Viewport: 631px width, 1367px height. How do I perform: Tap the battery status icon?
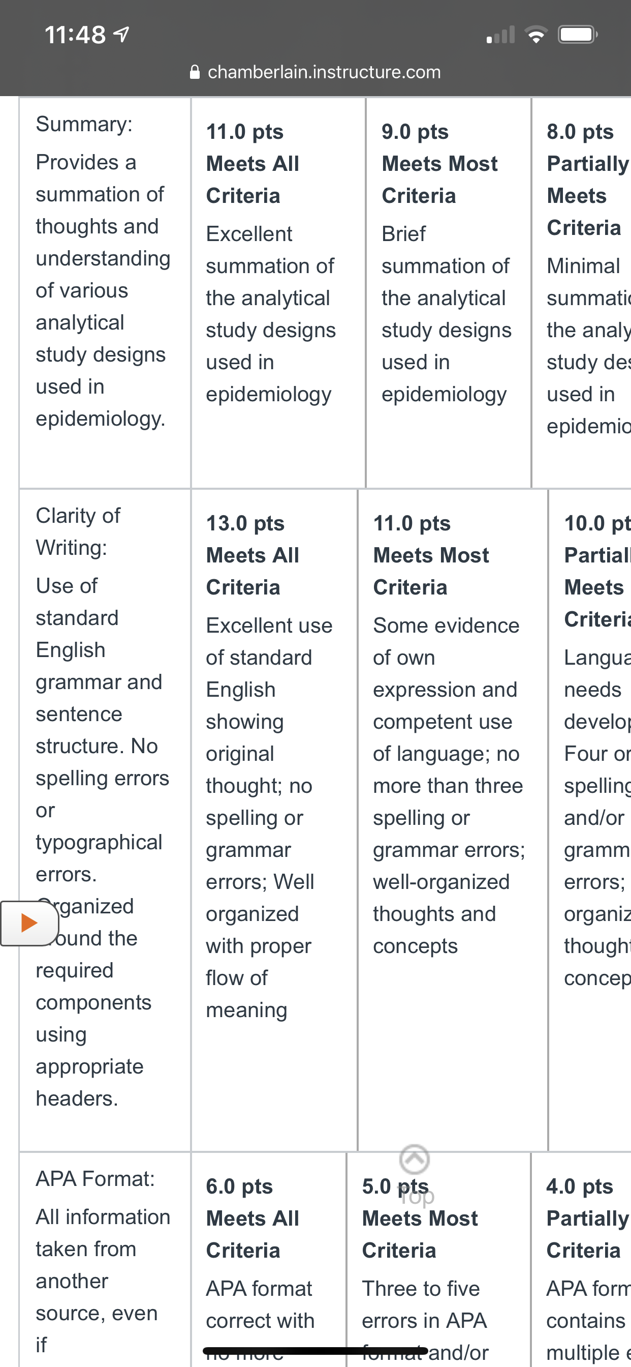coord(578,35)
